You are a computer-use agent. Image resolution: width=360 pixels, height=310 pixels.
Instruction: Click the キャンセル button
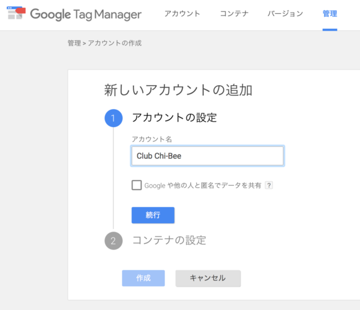point(208,278)
